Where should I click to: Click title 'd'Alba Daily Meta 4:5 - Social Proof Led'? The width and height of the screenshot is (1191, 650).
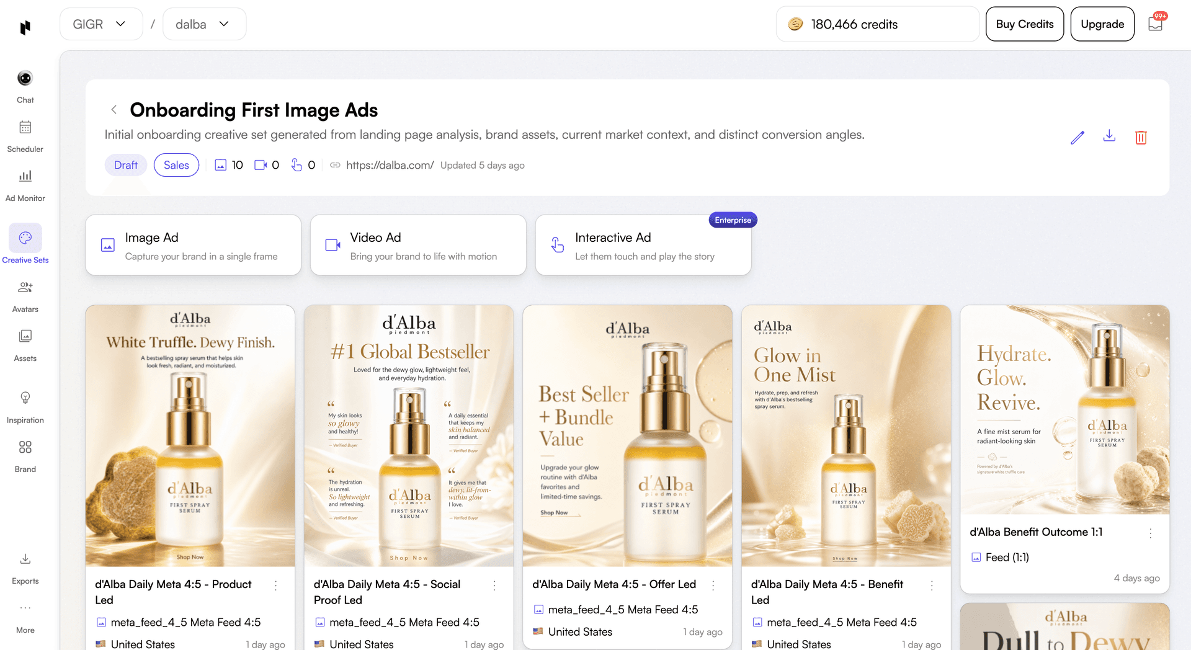click(387, 592)
